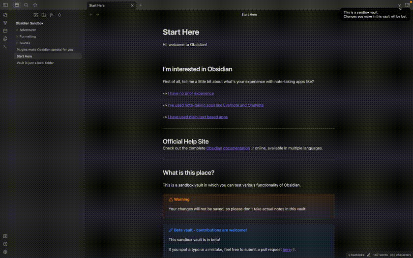The width and height of the screenshot is (413, 258).
Task: Open the help question mark icon
Action: (x=5, y=244)
